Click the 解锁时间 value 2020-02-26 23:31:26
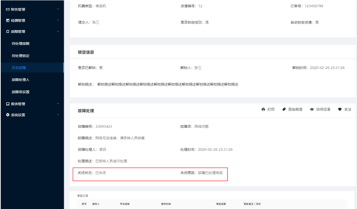This screenshot has height=209, width=357. coord(327,68)
